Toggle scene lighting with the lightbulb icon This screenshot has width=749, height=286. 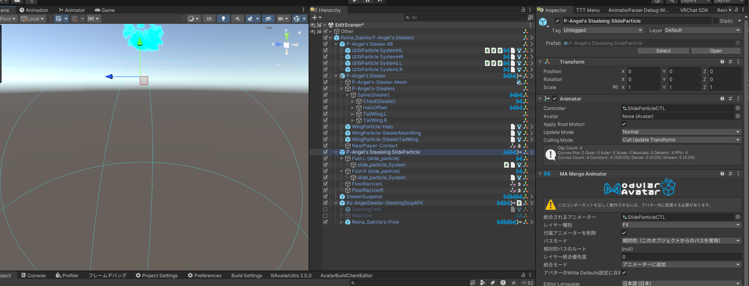coord(223,19)
